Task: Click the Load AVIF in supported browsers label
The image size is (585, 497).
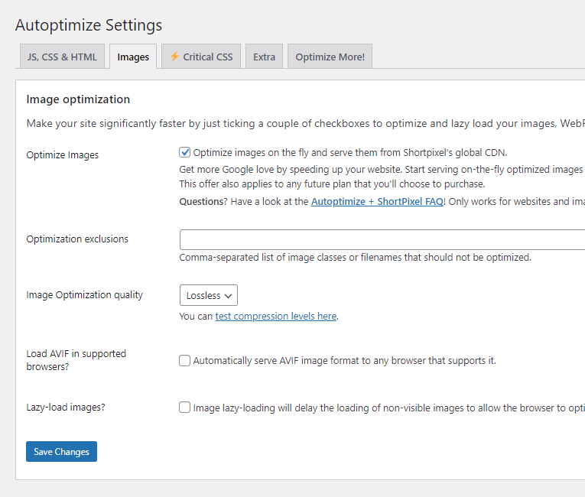Action: pos(76,360)
